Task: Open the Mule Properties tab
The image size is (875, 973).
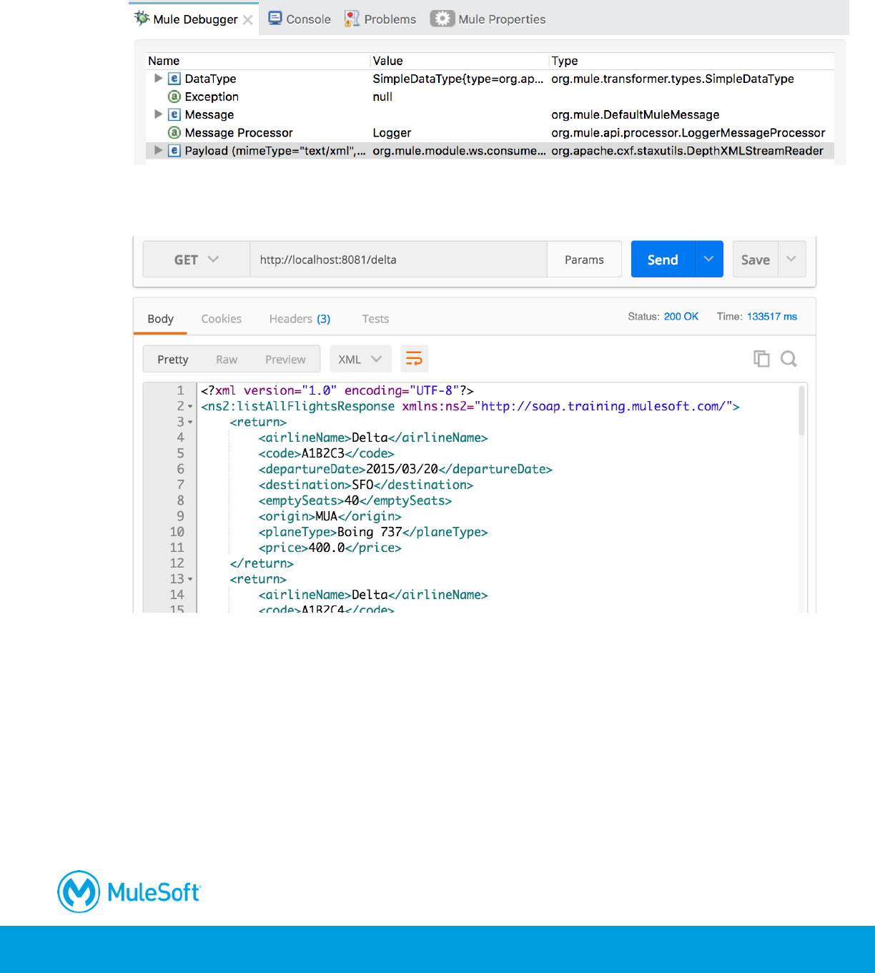Action: point(488,19)
